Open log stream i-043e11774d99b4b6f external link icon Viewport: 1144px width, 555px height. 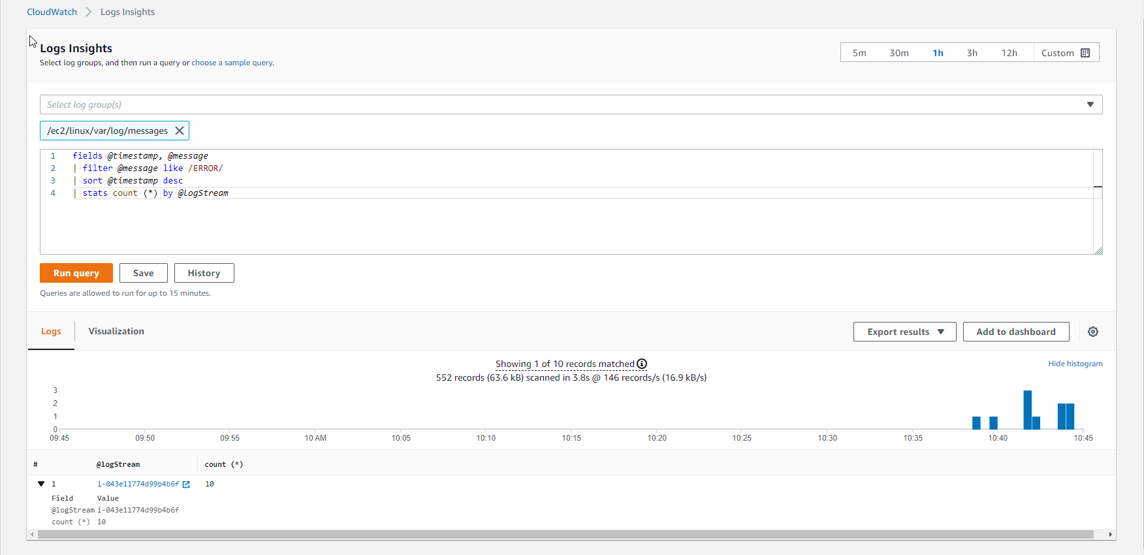[x=186, y=484]
